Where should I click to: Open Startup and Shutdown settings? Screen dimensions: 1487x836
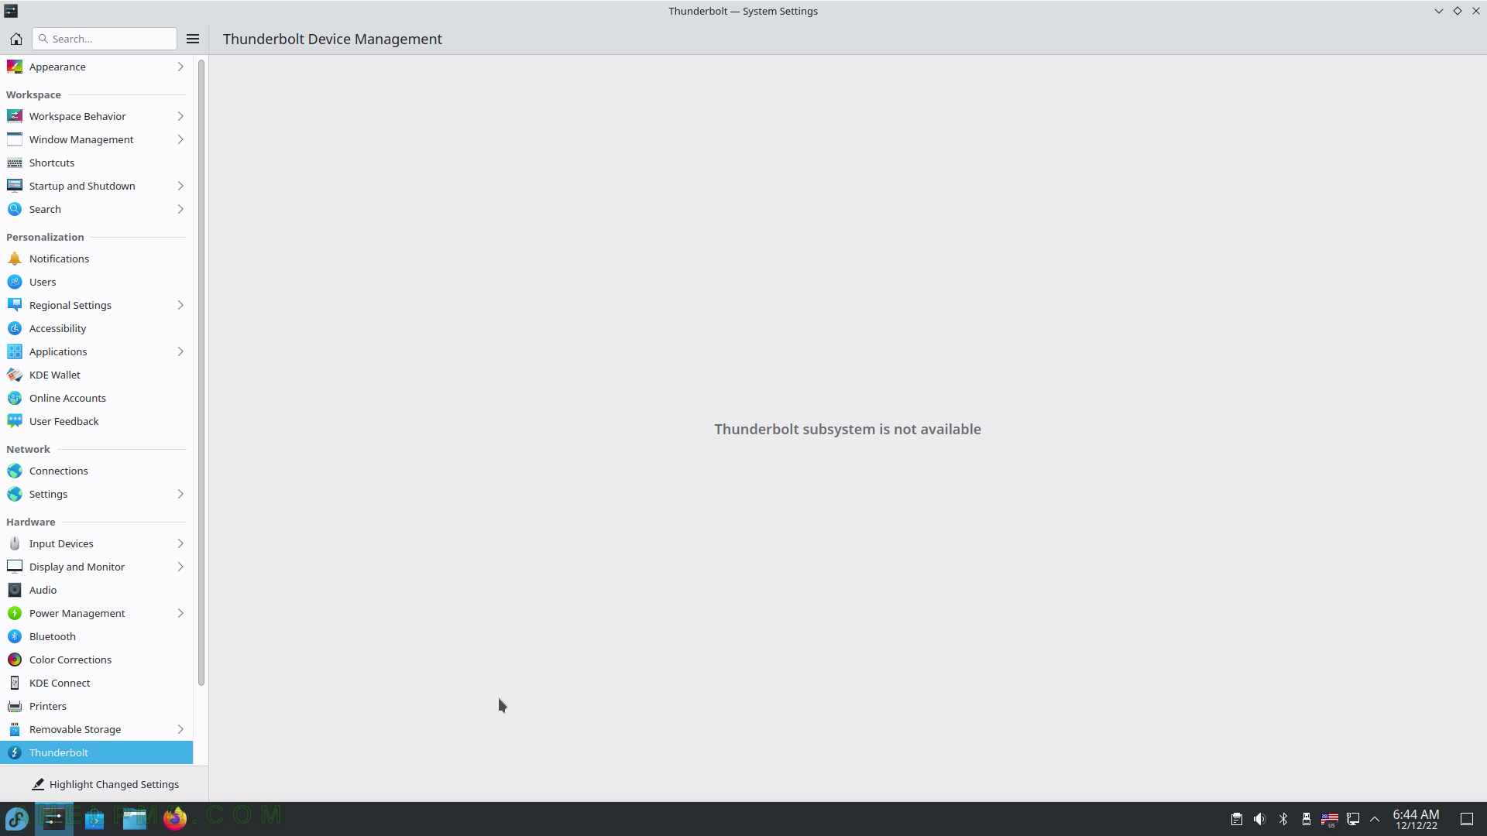[96, 186]
